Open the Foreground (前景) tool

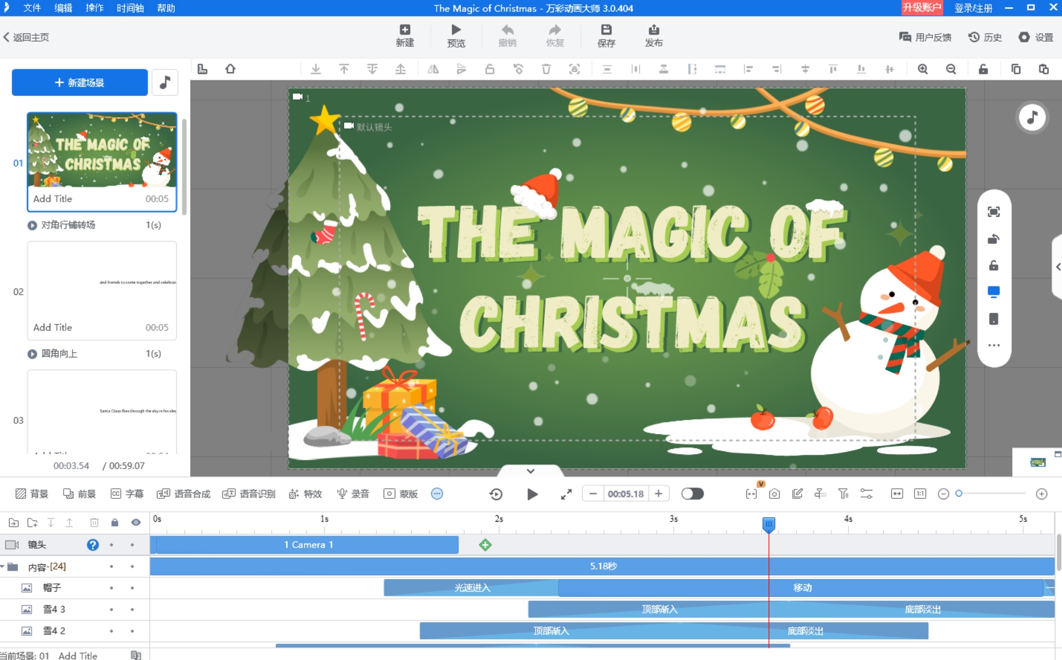[x=79, y=494]
